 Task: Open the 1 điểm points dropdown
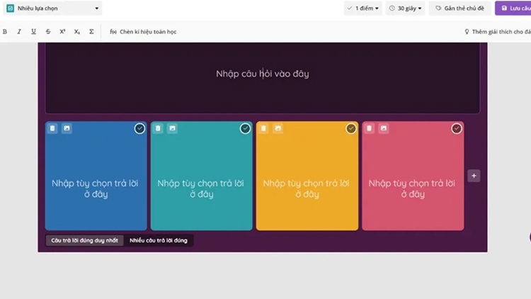click(x=363, y=8)
